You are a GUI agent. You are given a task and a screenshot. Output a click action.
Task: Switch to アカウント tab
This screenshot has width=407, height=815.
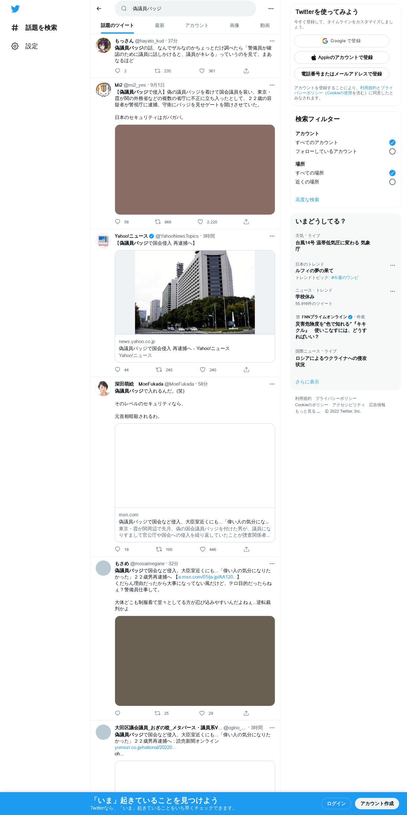[x=197, y=25]
